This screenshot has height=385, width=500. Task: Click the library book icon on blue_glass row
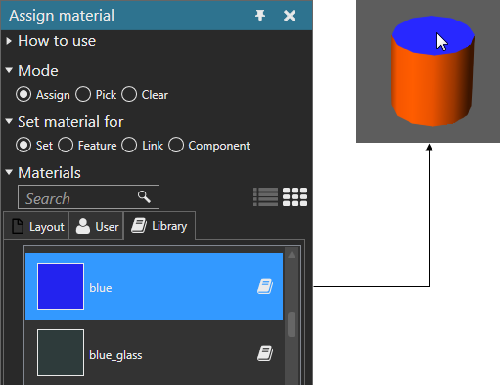265,353
